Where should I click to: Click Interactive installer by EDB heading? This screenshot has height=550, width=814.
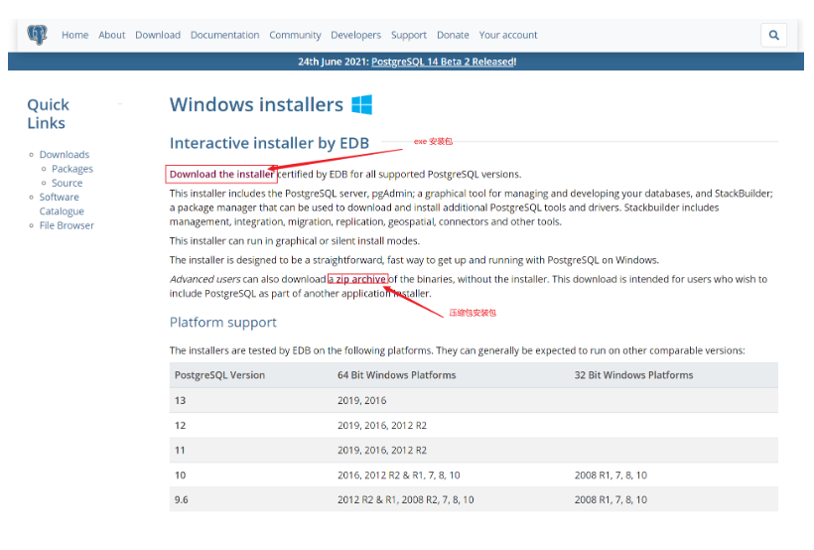pos(269,143)
